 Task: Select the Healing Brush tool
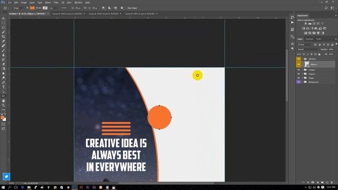click(x=3, y=46)
